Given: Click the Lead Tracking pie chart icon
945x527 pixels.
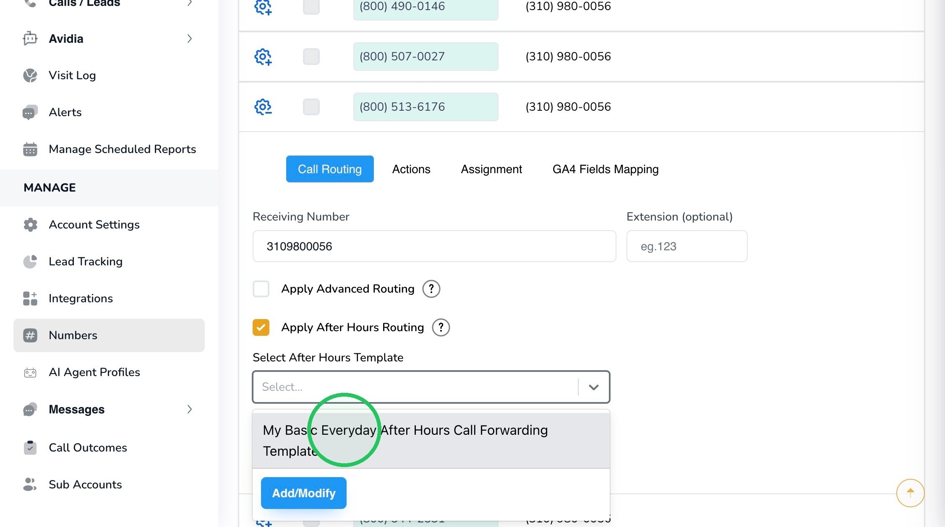Looking at the screenshot, I should click(30, 262).
